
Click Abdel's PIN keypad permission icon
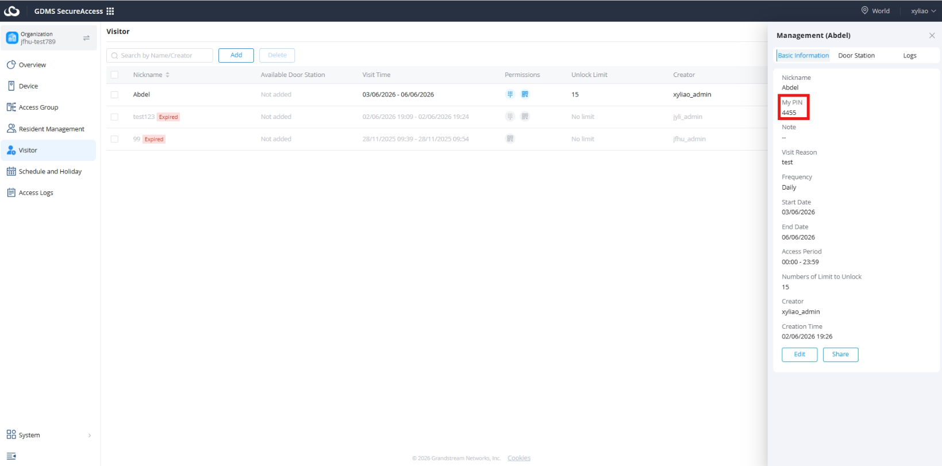pos(510,94)
